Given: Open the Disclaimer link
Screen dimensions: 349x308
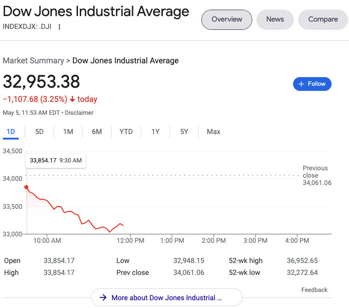Looking at the screenshot, I should 79,112.
